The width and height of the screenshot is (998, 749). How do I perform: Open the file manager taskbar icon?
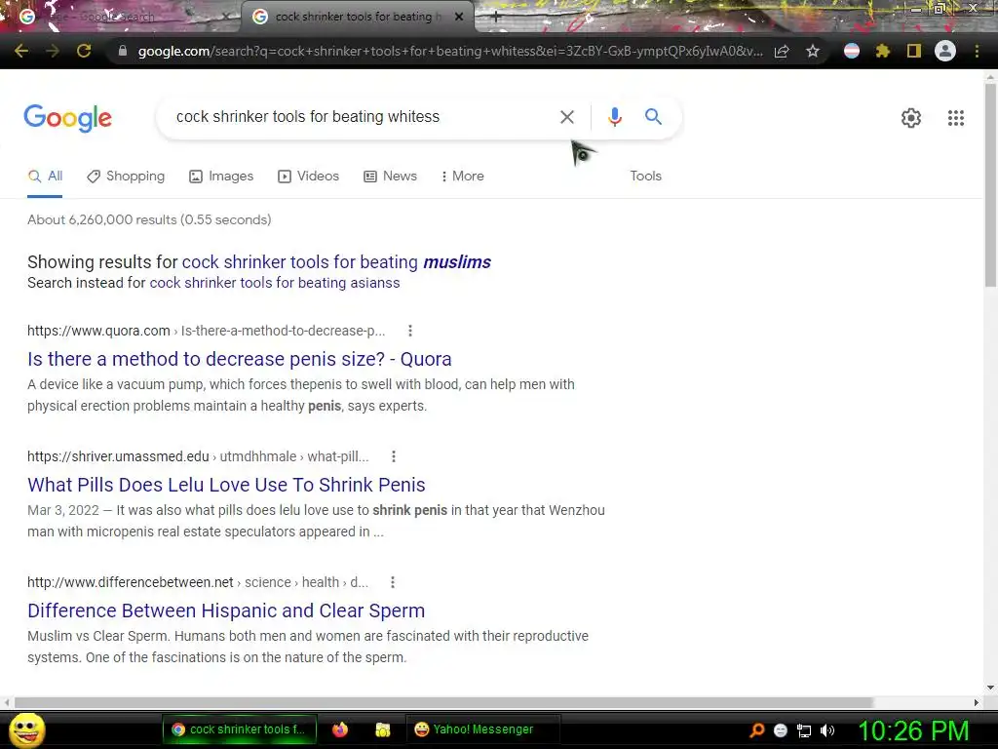(x=382, y=729)
